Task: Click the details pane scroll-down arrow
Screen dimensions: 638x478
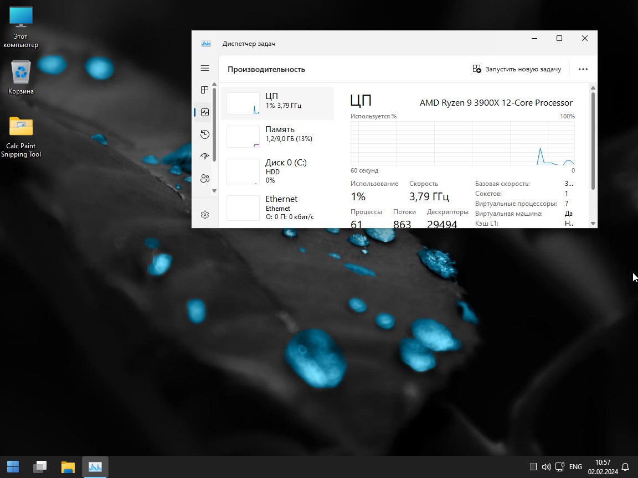Action: 593,223
